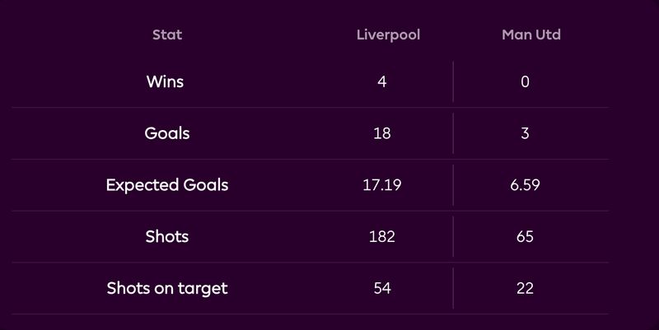659x330 pixels.
Task: Click the Wins row label
Action: pyautogui.click(x=166, y=81)
